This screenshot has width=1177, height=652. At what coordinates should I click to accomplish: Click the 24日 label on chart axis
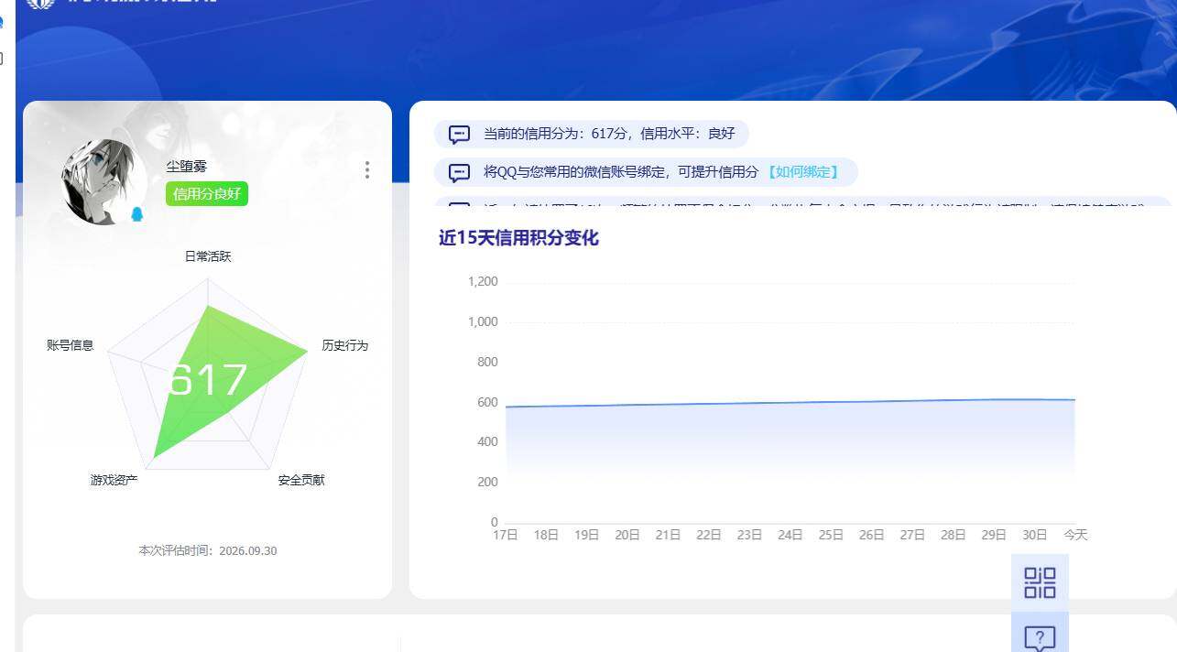click(790, 535)
